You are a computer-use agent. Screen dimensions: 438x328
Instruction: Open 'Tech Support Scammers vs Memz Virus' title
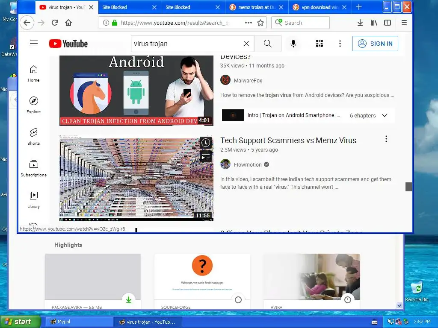pos(288,140)
